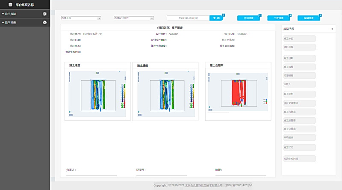This screenshot has width=342, height=190.
Task: Close the 数据字段 panel with the x
Action: (x=332, y=29)
